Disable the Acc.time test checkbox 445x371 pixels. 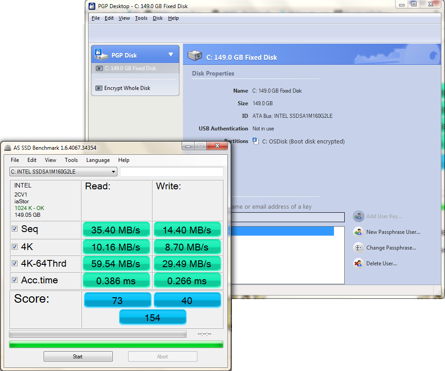pos(15,280)
